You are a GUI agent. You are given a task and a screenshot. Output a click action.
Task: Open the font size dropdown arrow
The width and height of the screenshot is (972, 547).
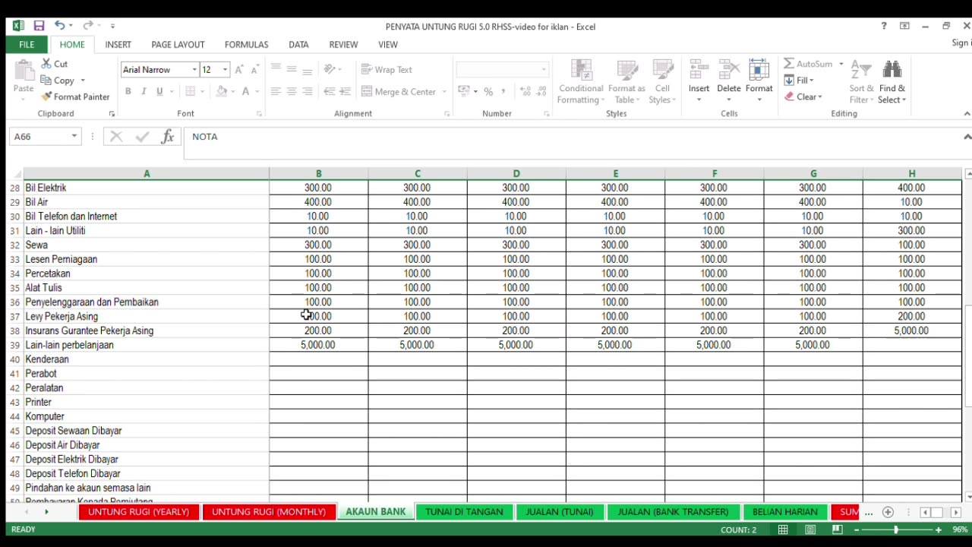tap(225, 70)
